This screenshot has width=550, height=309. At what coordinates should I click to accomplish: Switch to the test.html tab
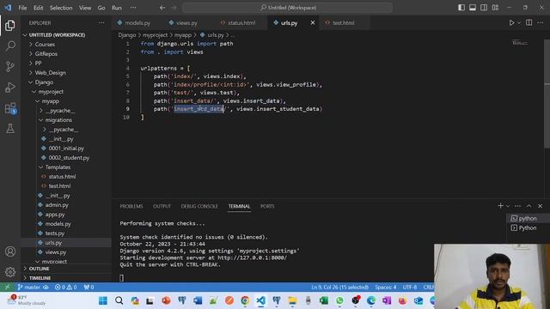343,23
